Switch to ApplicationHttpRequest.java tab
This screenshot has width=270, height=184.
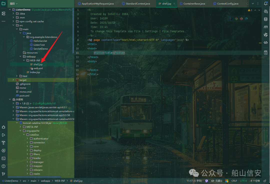click(96, 4)
